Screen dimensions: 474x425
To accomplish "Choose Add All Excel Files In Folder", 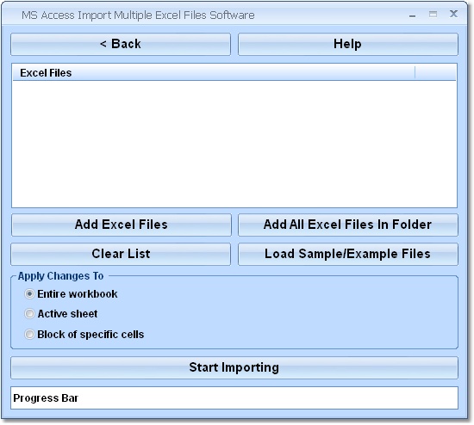I will coord(348,225).
